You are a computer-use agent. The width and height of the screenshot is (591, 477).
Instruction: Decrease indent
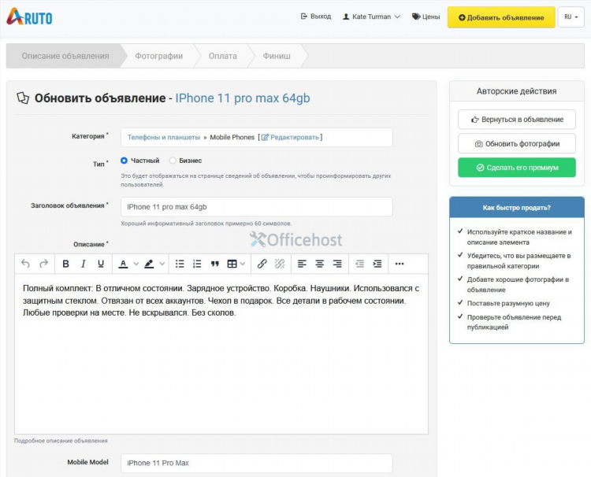pyautogui.click(x=359, y=264)
